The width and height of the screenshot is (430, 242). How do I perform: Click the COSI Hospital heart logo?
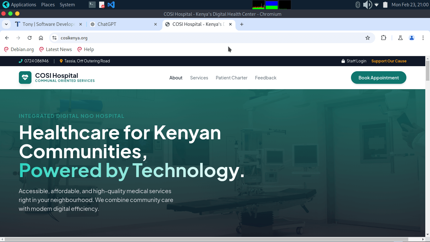(x=25, y=78)
